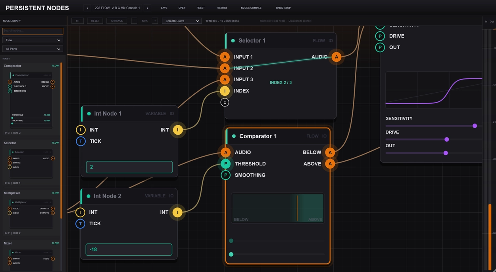Click the INT output port of Int Node 2
496x272 pixels.
(x=177, y=212)
